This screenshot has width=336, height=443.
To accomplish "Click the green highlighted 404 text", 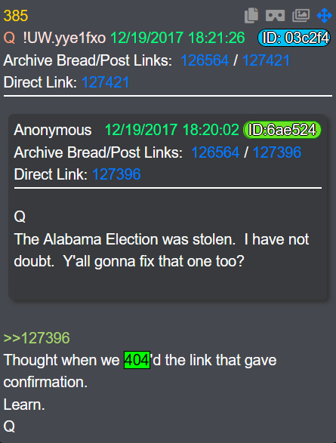I will pyautogui.click(x=137, y=360).
